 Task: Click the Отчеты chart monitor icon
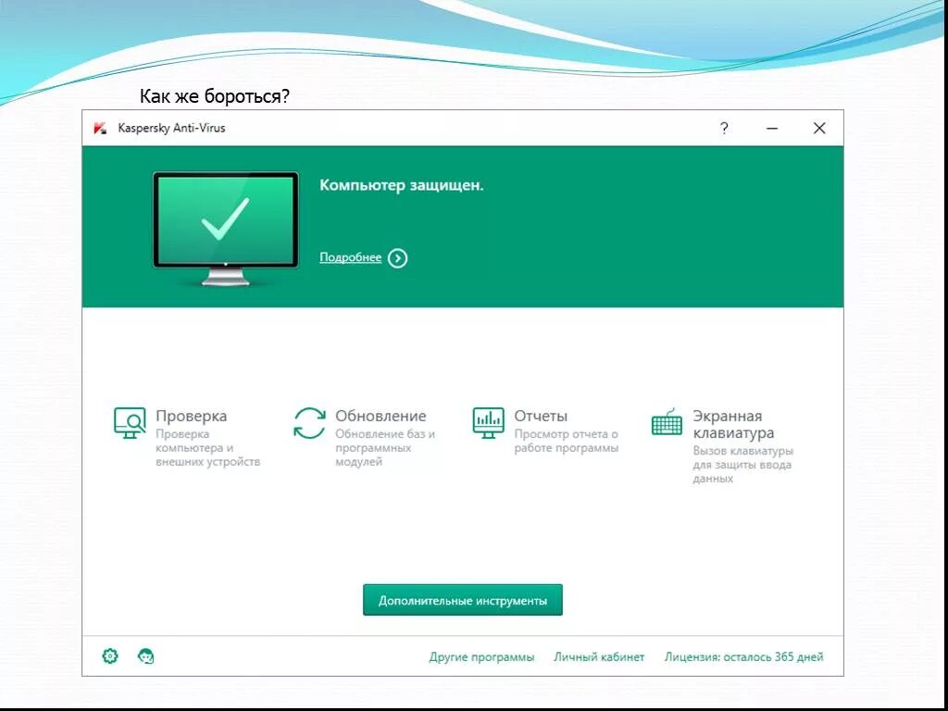(x=488, y=422)
